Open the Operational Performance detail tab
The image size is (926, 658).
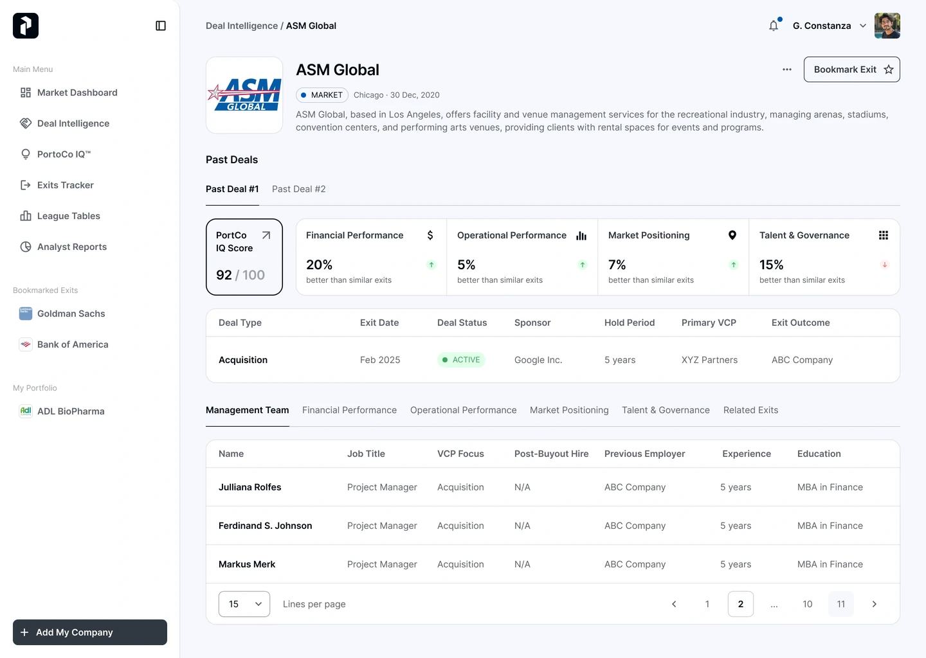click(464, 410)
